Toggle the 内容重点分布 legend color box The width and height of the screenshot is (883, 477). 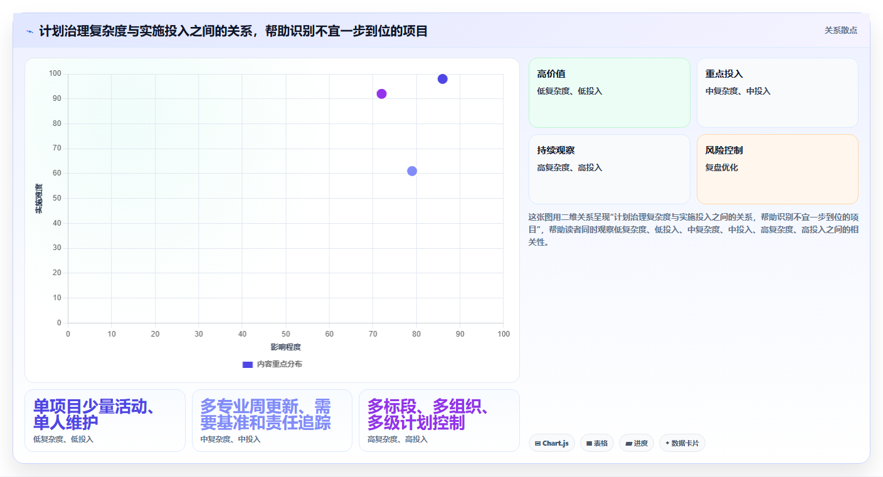point(248,364)
